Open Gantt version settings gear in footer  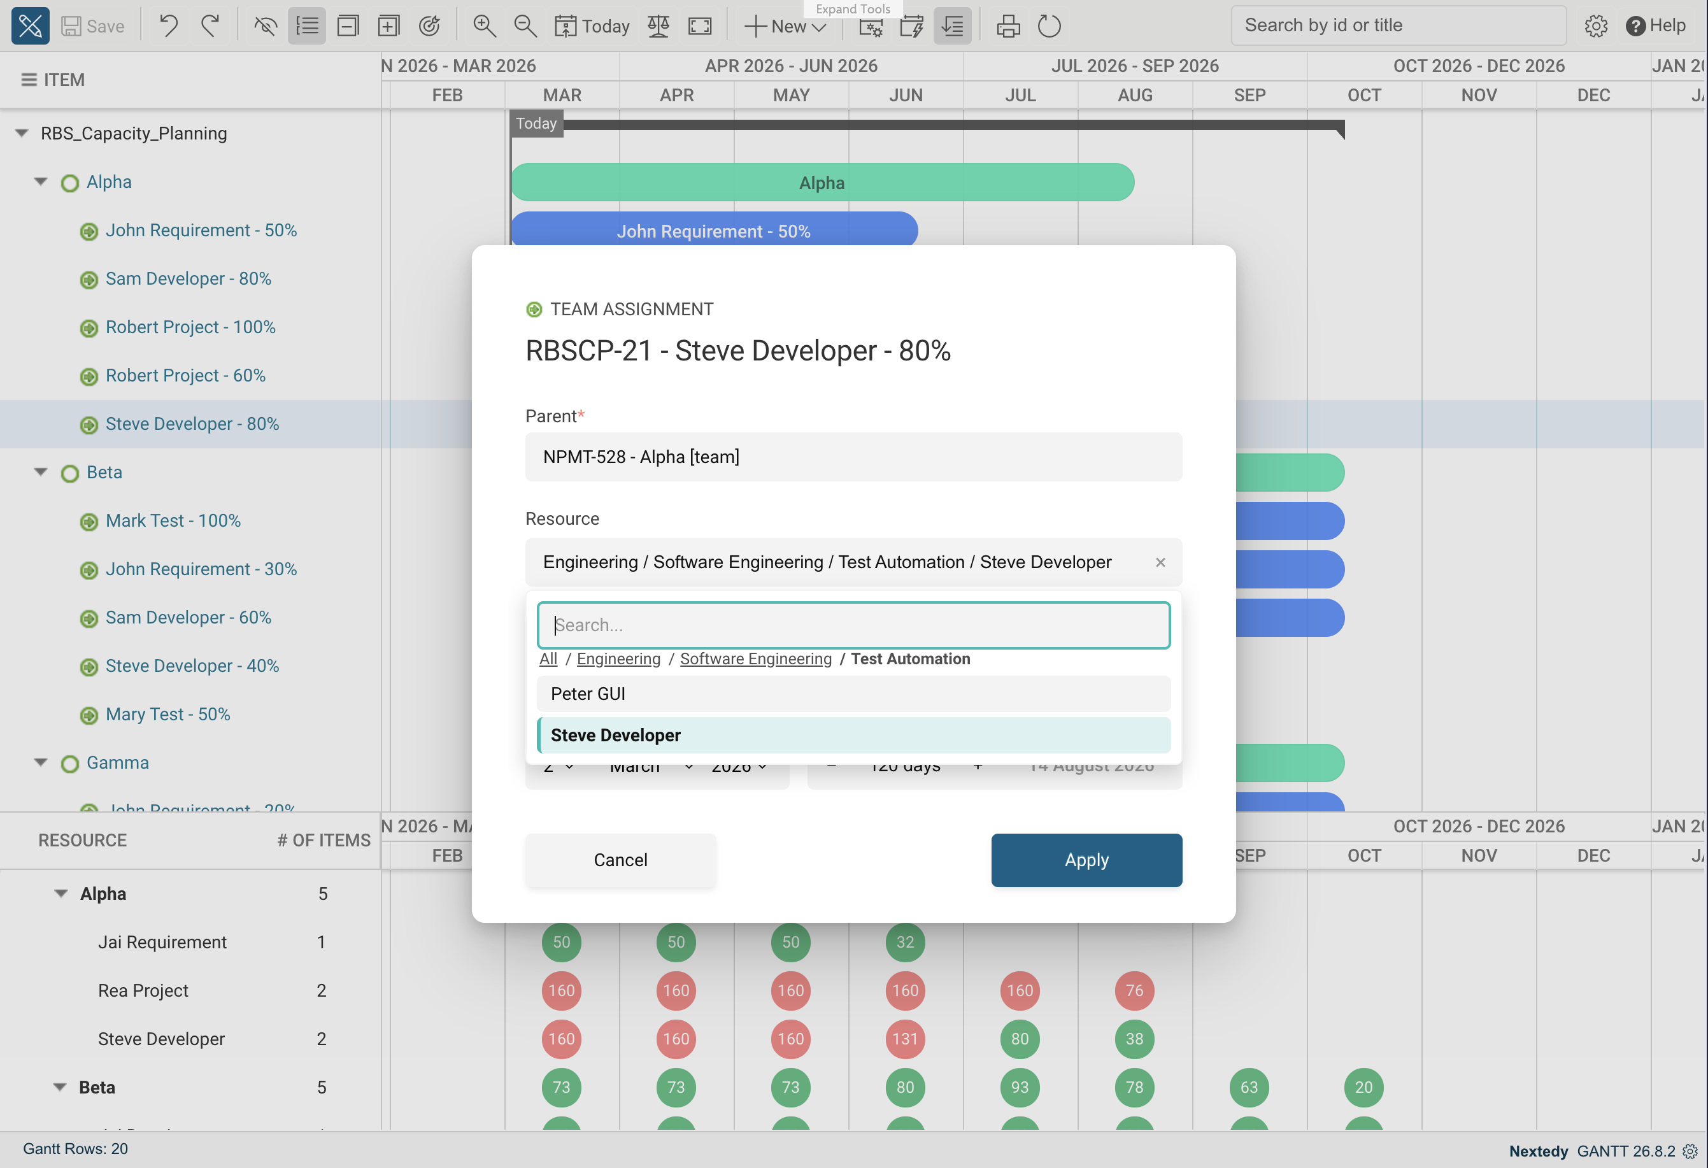(x=1690, y=1151)
